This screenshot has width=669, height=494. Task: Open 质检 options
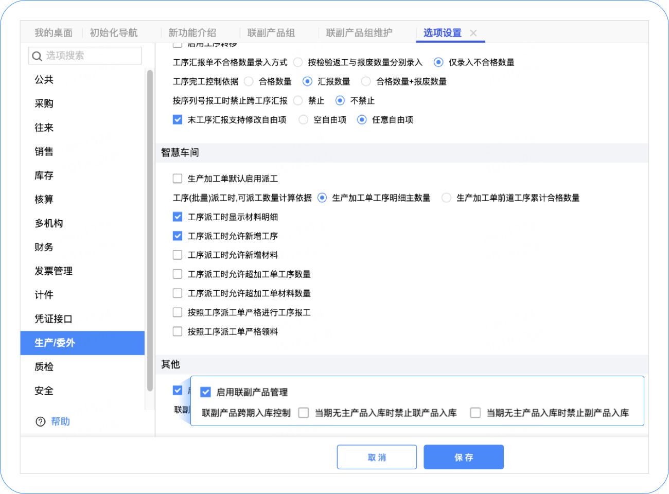coord(82,367)
